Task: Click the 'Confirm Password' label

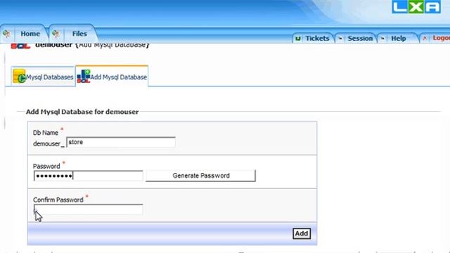Action: tap(58, 200)
